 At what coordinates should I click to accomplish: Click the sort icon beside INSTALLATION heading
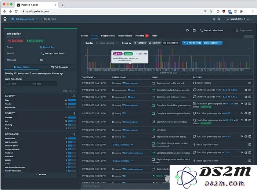(74, 134)
